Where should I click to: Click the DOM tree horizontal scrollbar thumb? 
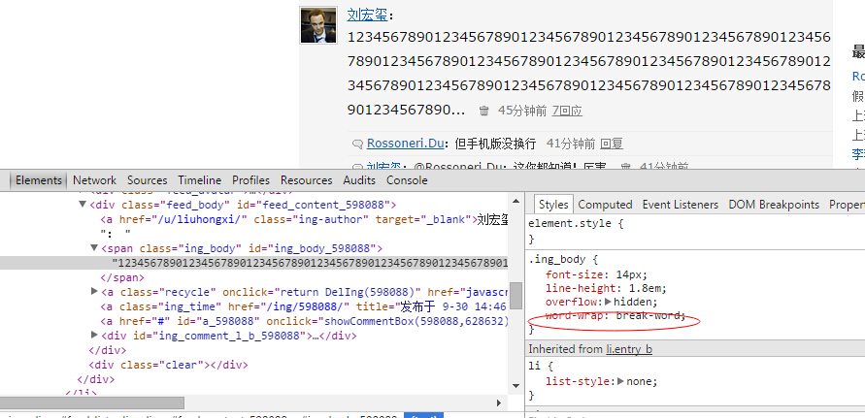pyautogui.click(x=92, y=402)
